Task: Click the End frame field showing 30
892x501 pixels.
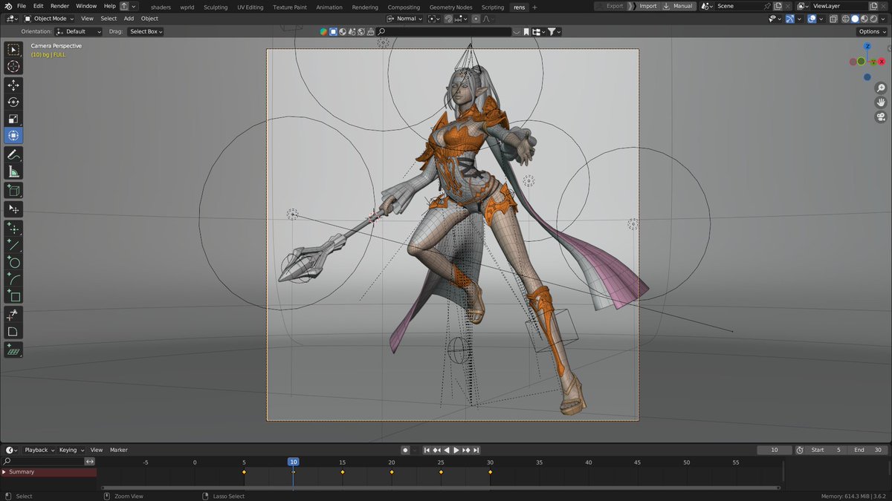Action: click(x=869, y=450)
